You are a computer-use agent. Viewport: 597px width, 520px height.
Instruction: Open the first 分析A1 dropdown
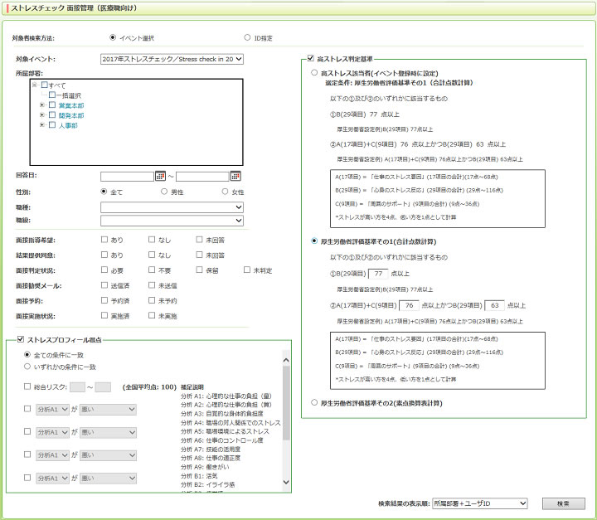[x=52, y=410]
